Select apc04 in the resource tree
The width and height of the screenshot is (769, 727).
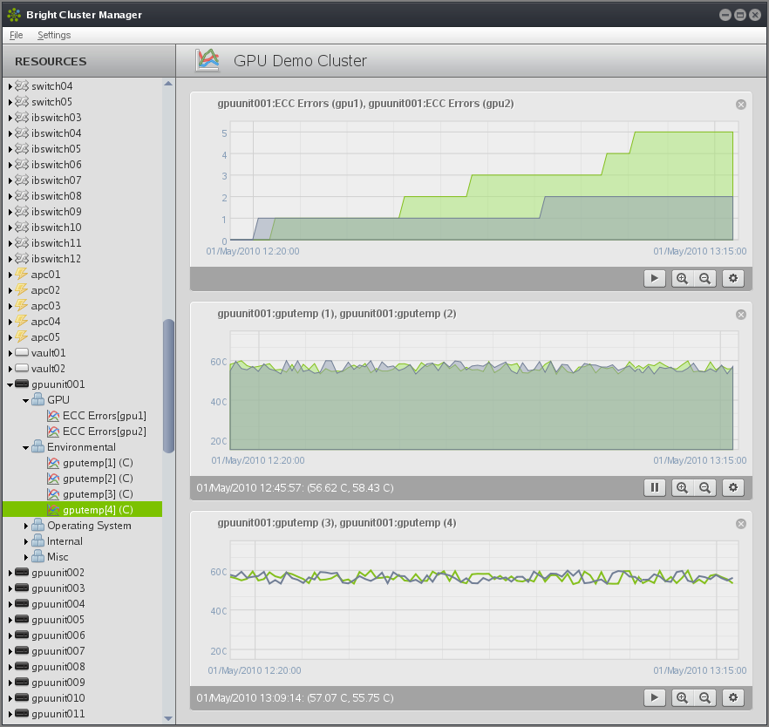click(45, 321)
